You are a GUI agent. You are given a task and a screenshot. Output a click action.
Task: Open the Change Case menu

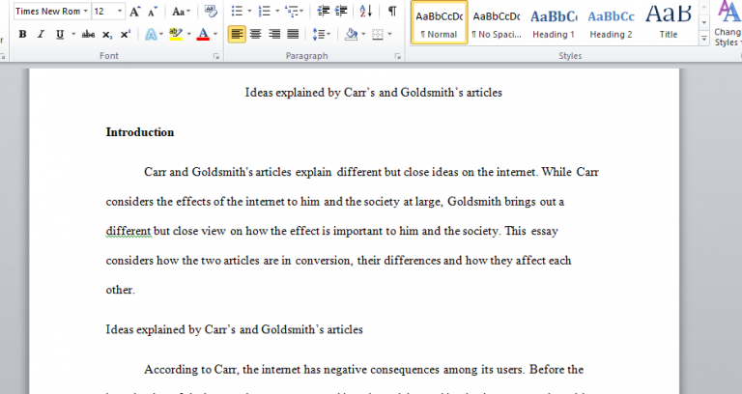(x=181, y=12)
